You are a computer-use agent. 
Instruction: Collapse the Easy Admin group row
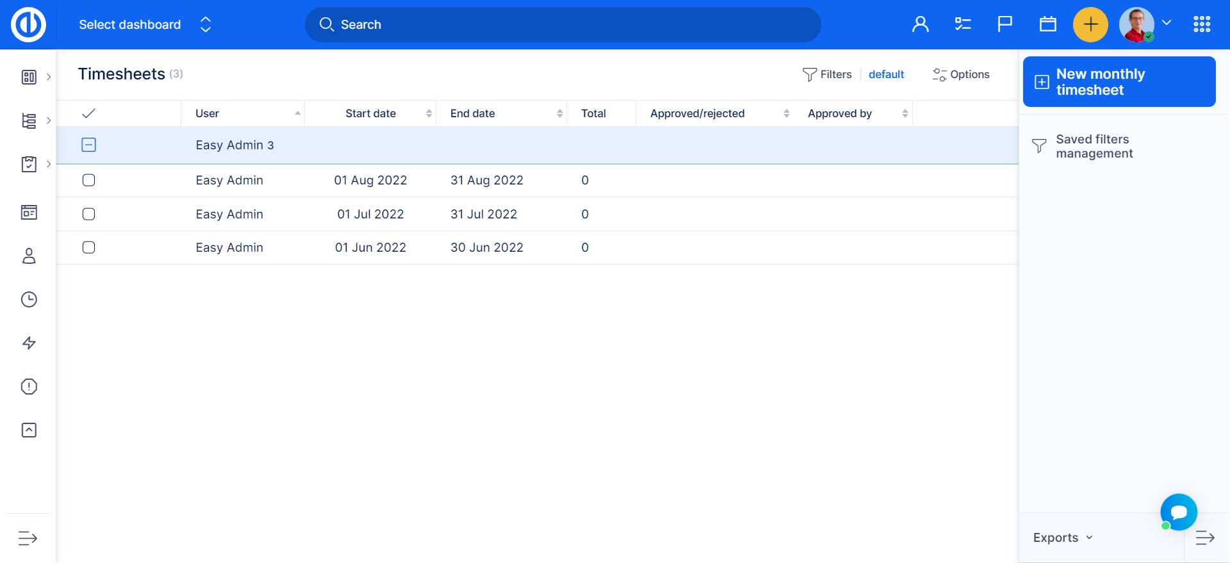click(x=89, y=145)
